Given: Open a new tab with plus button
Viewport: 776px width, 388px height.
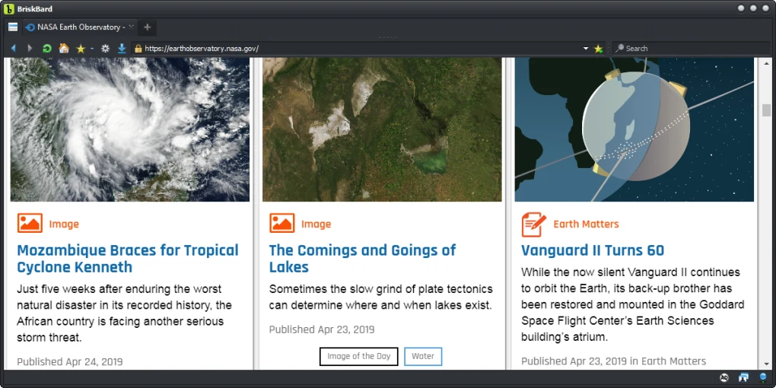Looking at the screenshot, I should [148, 27].
